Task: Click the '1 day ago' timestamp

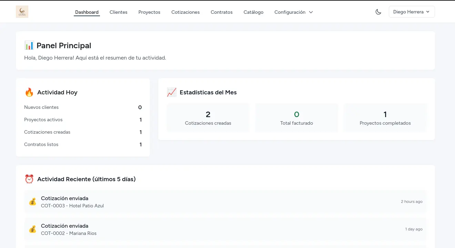Action: [414, 229]
